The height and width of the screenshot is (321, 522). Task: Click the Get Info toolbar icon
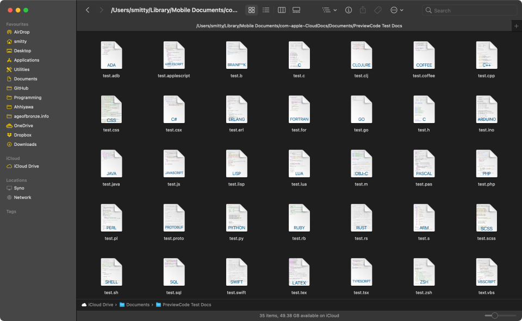(x=349, y=10)
